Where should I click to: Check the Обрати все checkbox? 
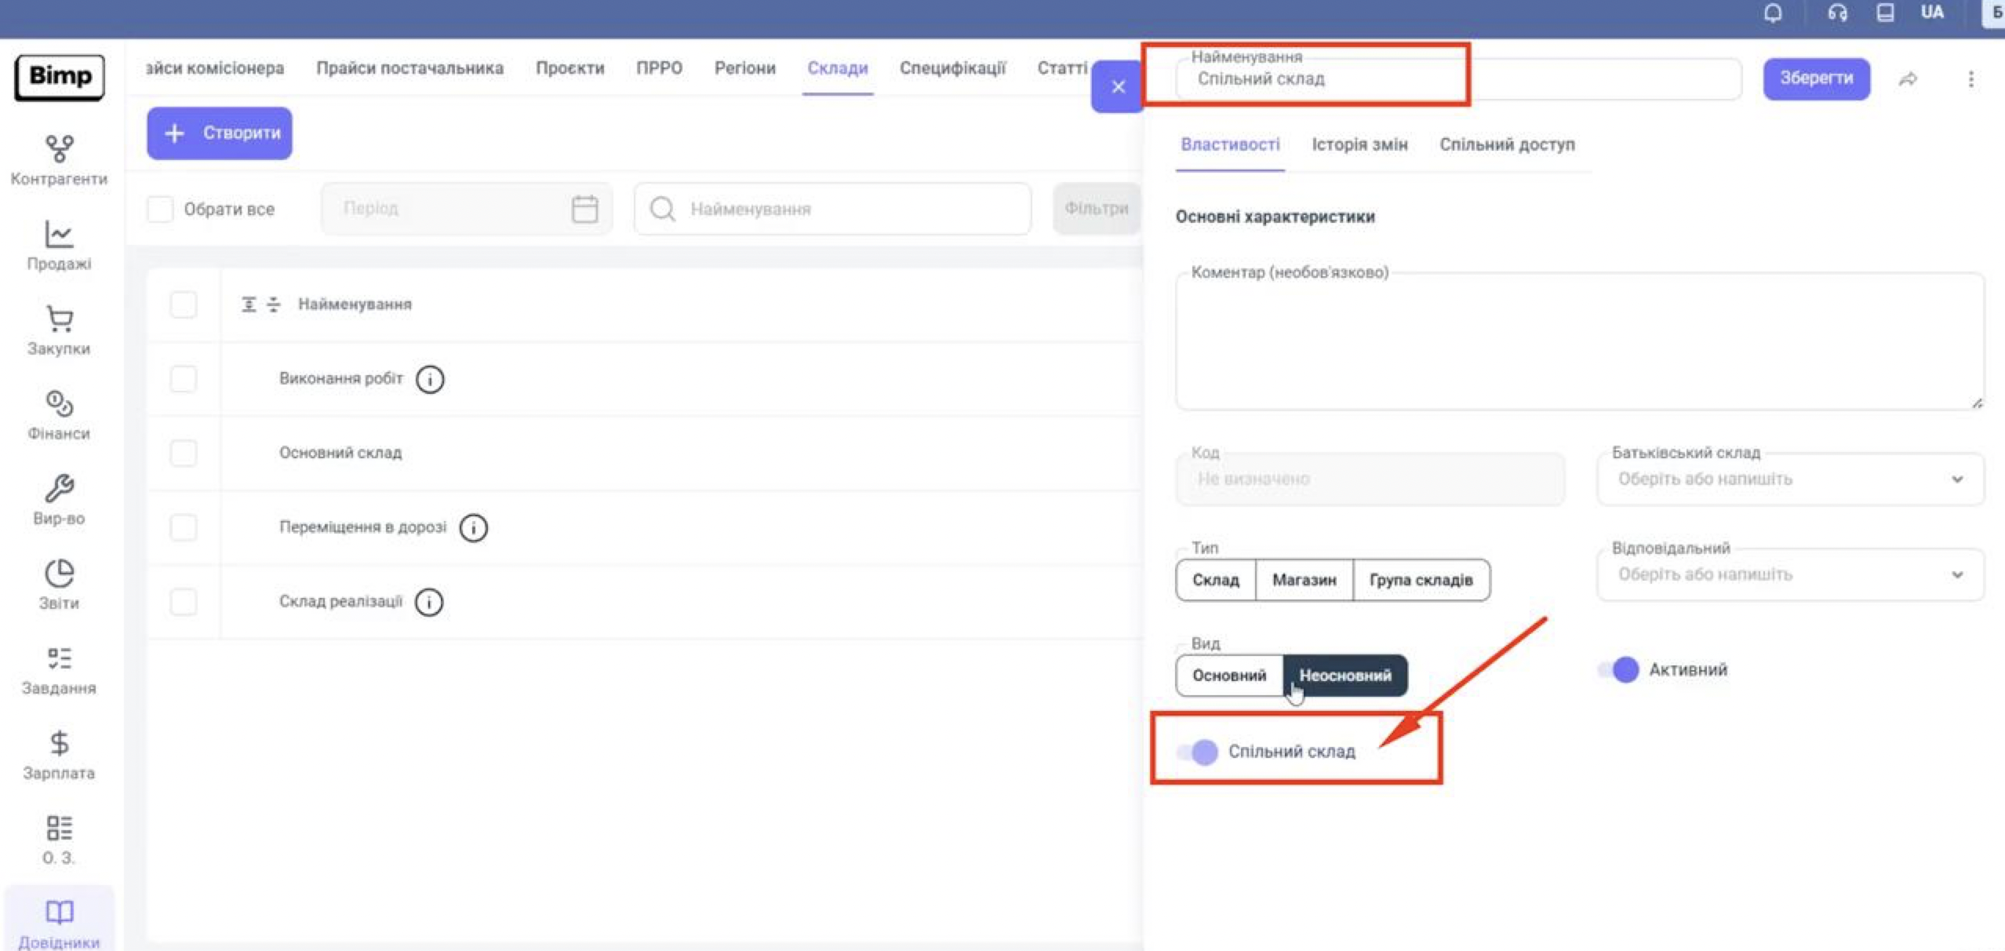[x=160, y=210]
